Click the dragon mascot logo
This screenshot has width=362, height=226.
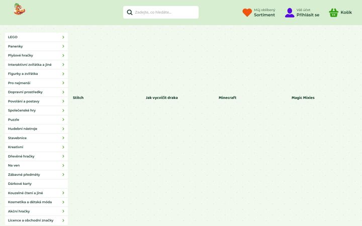[x=20, y=9]
